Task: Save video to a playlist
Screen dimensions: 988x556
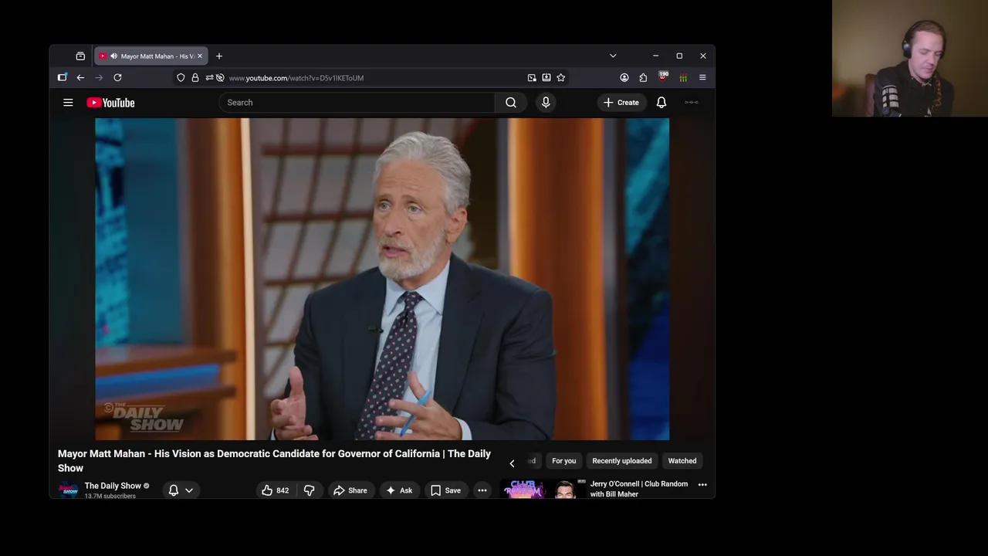Action: point(445,490)
